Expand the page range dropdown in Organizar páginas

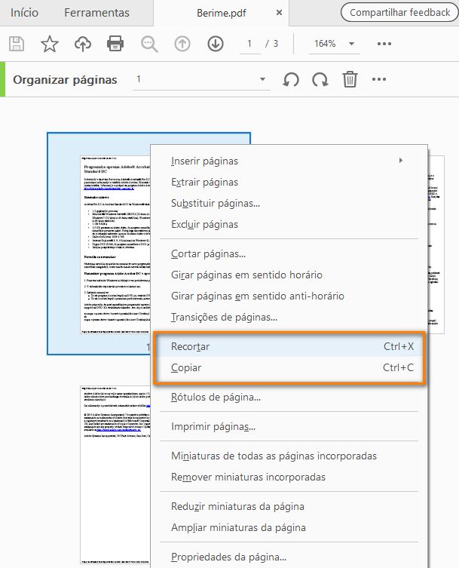click(x=263, y=79)
